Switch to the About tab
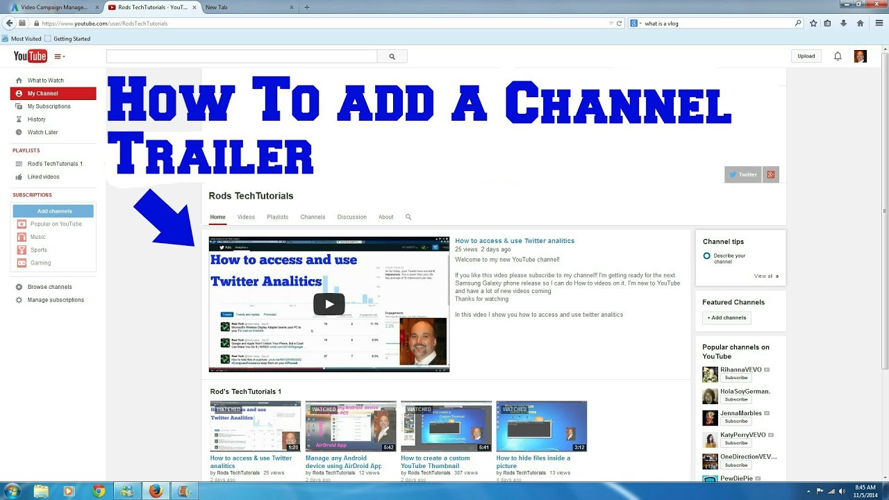889x500 pixels. (386, 217)
